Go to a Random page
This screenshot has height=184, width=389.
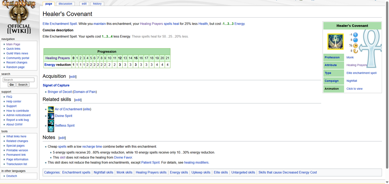coord(16,67)
